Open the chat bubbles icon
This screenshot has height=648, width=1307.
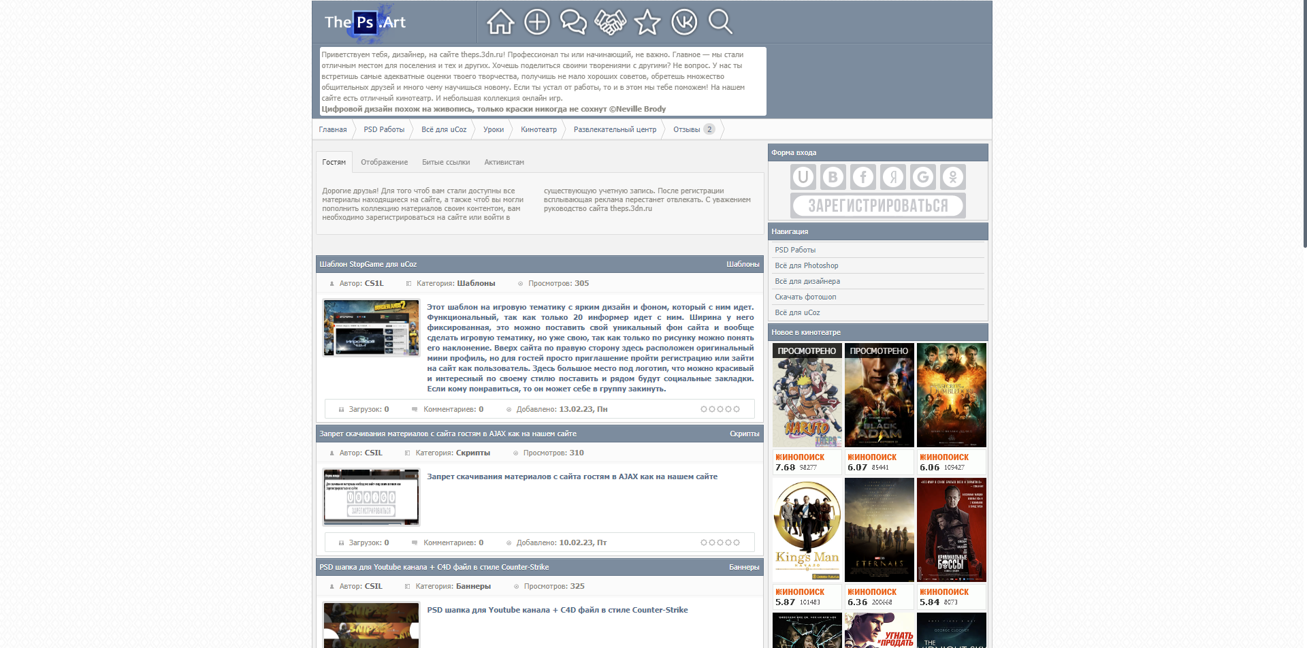(573, 22)
